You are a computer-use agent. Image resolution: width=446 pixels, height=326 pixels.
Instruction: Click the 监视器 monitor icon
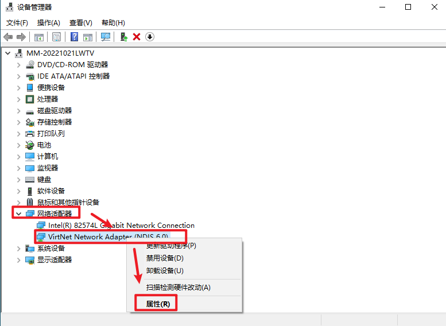[x=30, y=168]
